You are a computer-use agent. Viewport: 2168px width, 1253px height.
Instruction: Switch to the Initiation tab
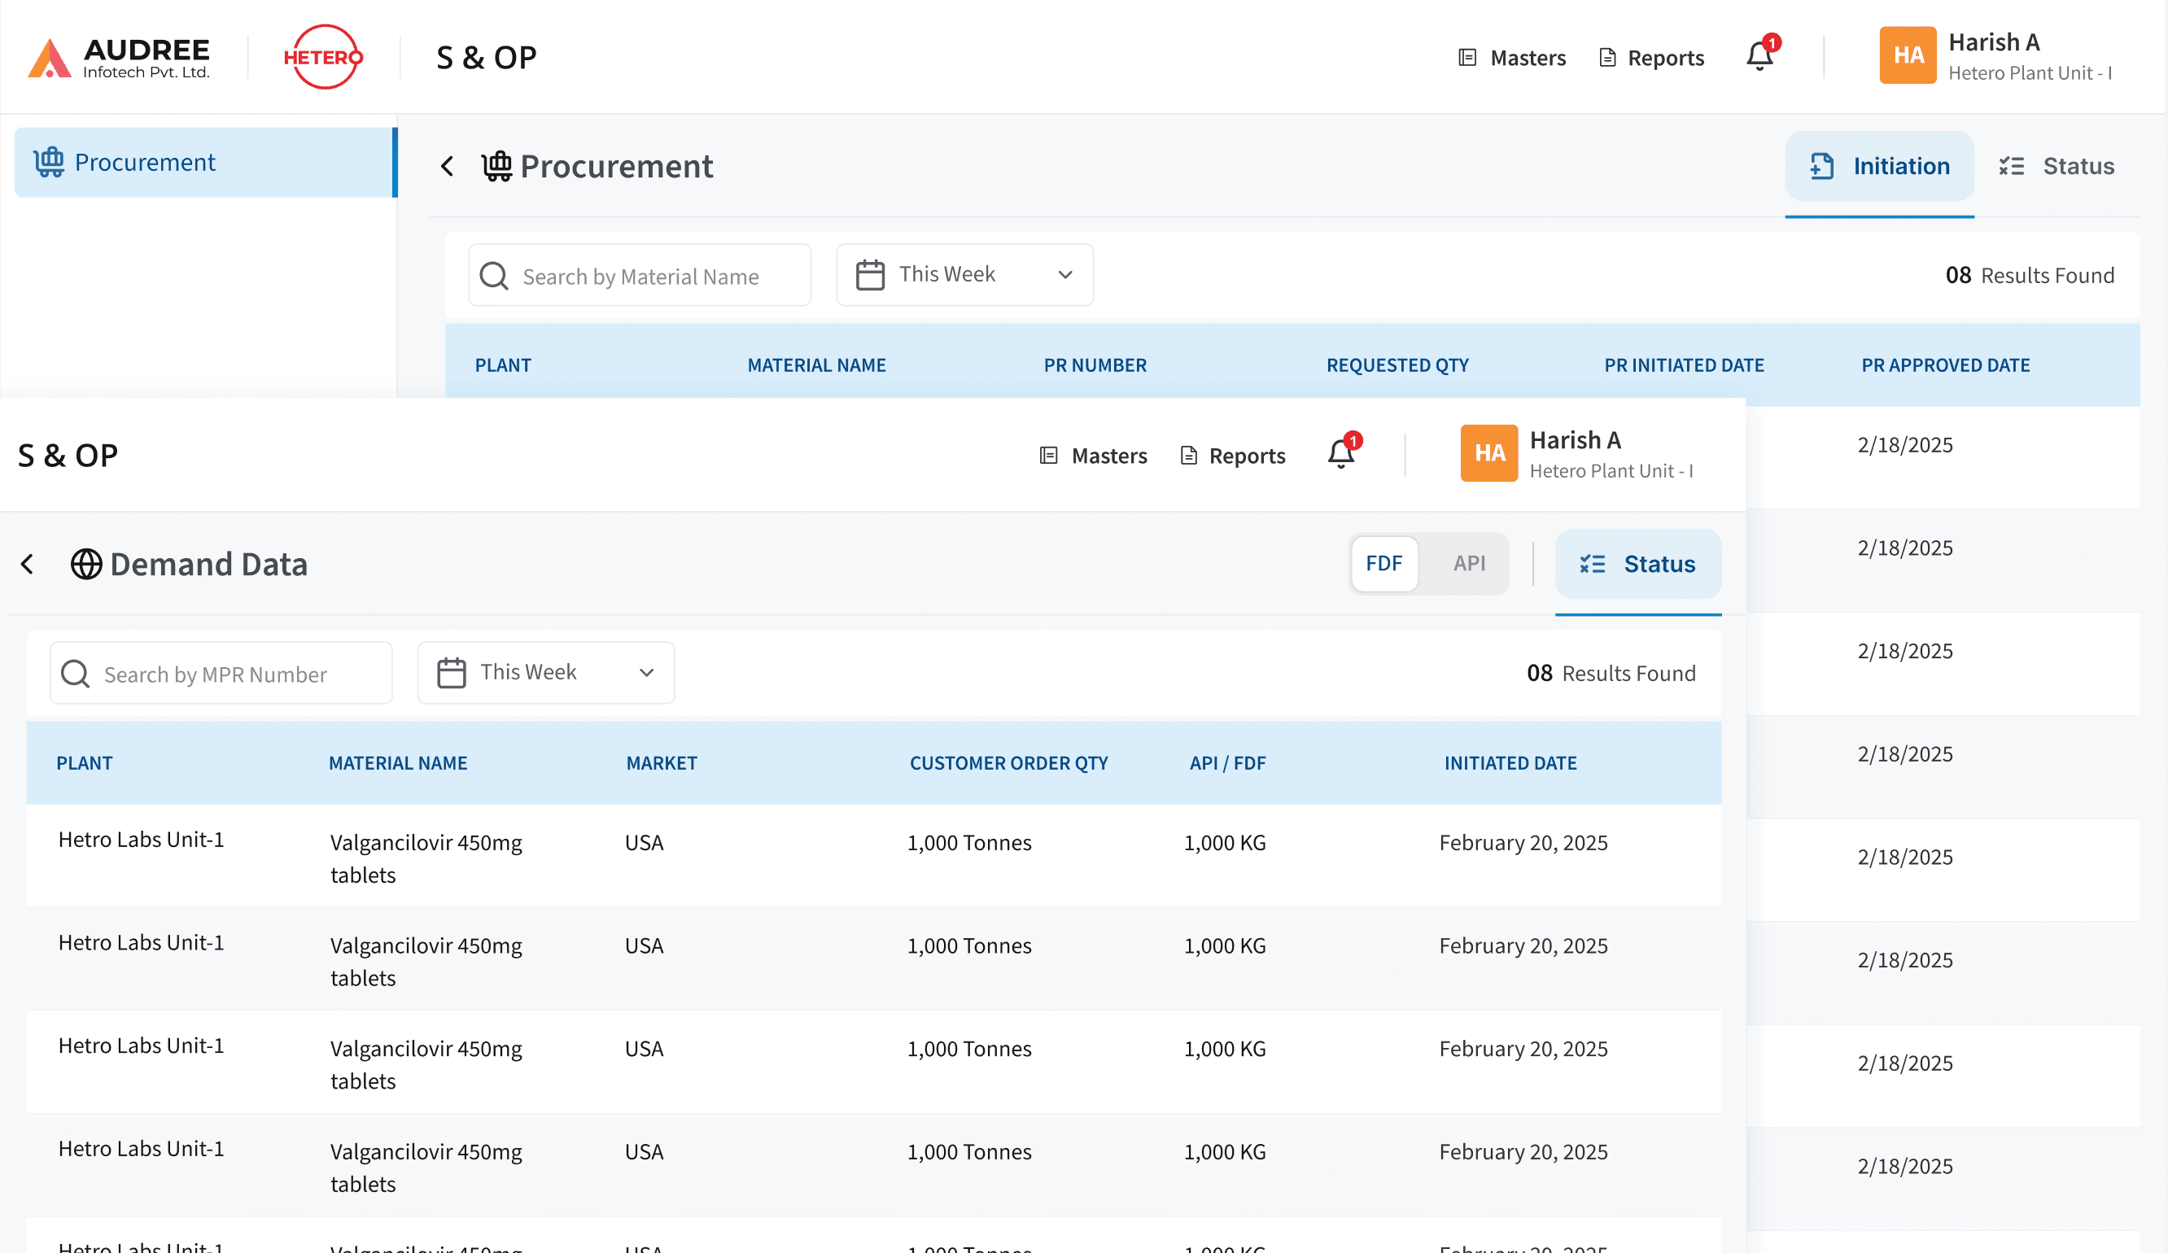[x=1879, y=166]
